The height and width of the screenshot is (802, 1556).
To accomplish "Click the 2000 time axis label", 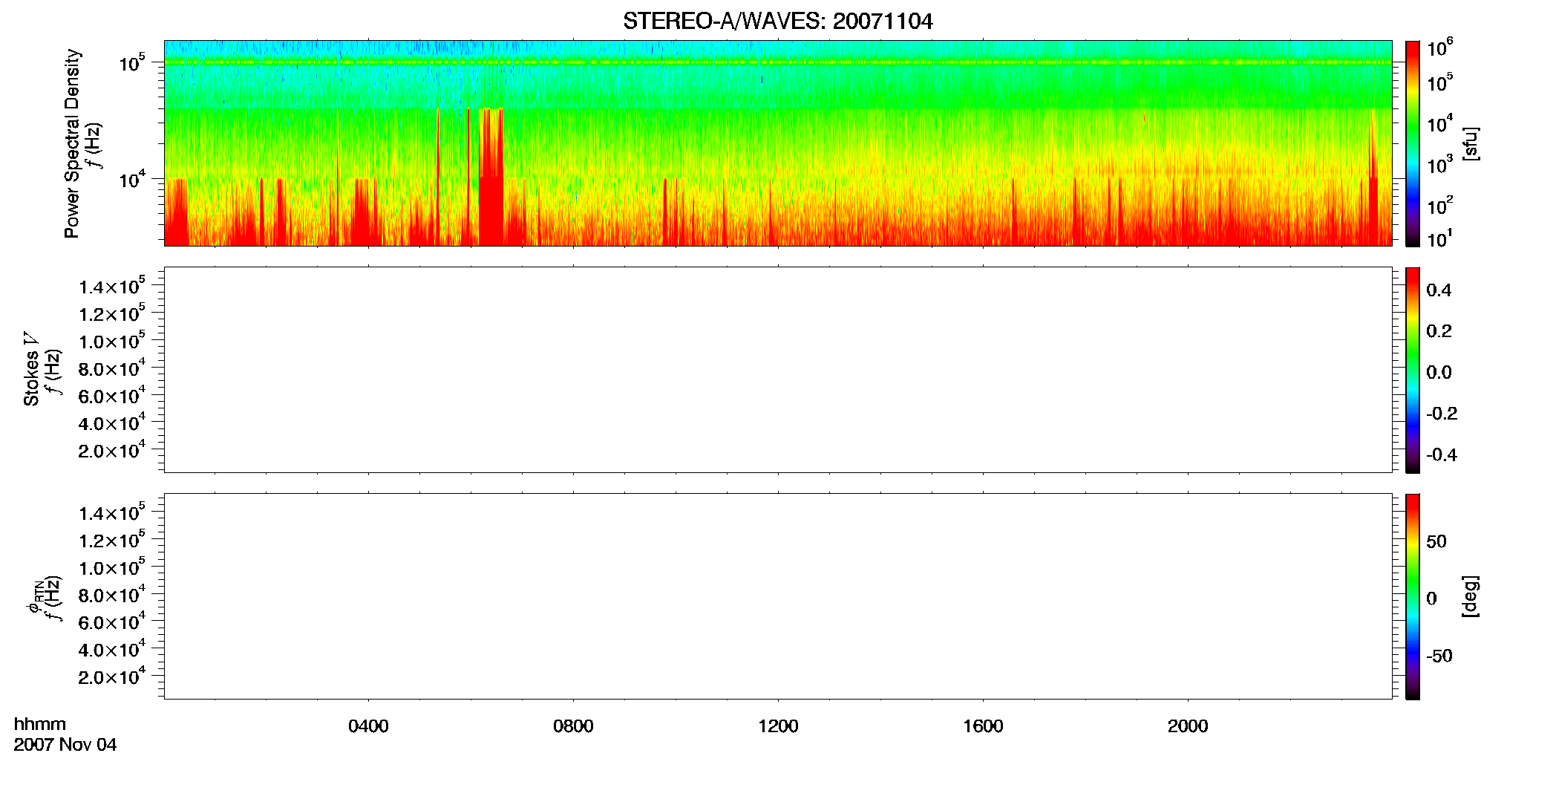I will coord(1188,726).
